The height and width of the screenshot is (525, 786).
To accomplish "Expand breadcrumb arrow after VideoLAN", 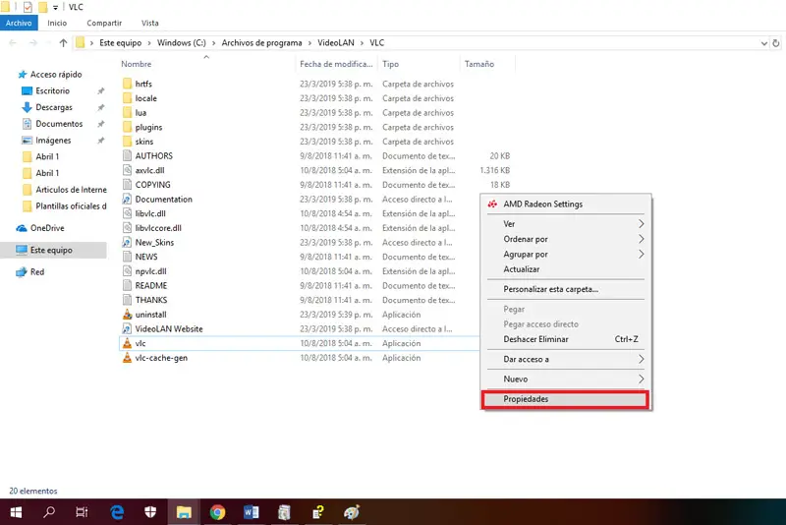I will [x=362, y=43].
